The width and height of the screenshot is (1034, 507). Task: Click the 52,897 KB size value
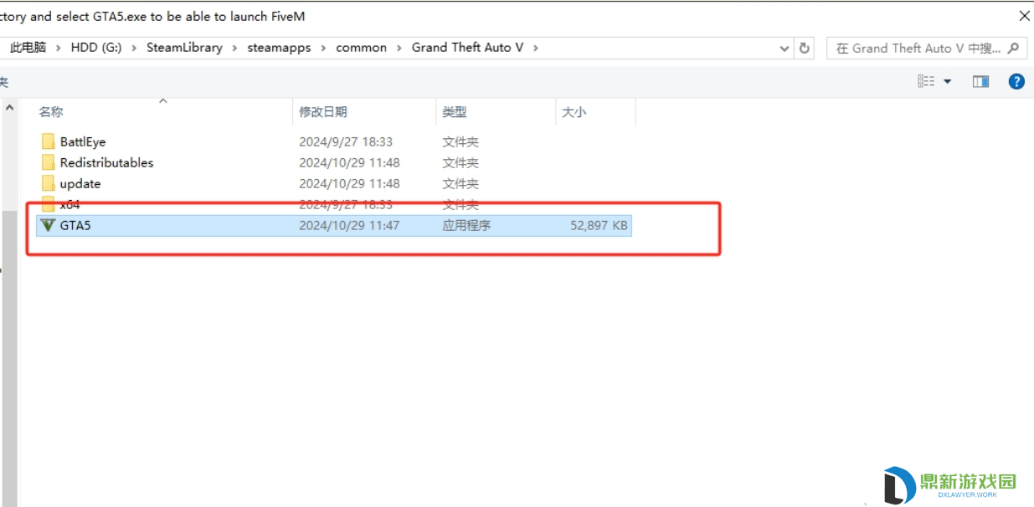pyautogui.click(x=599, y=225)
